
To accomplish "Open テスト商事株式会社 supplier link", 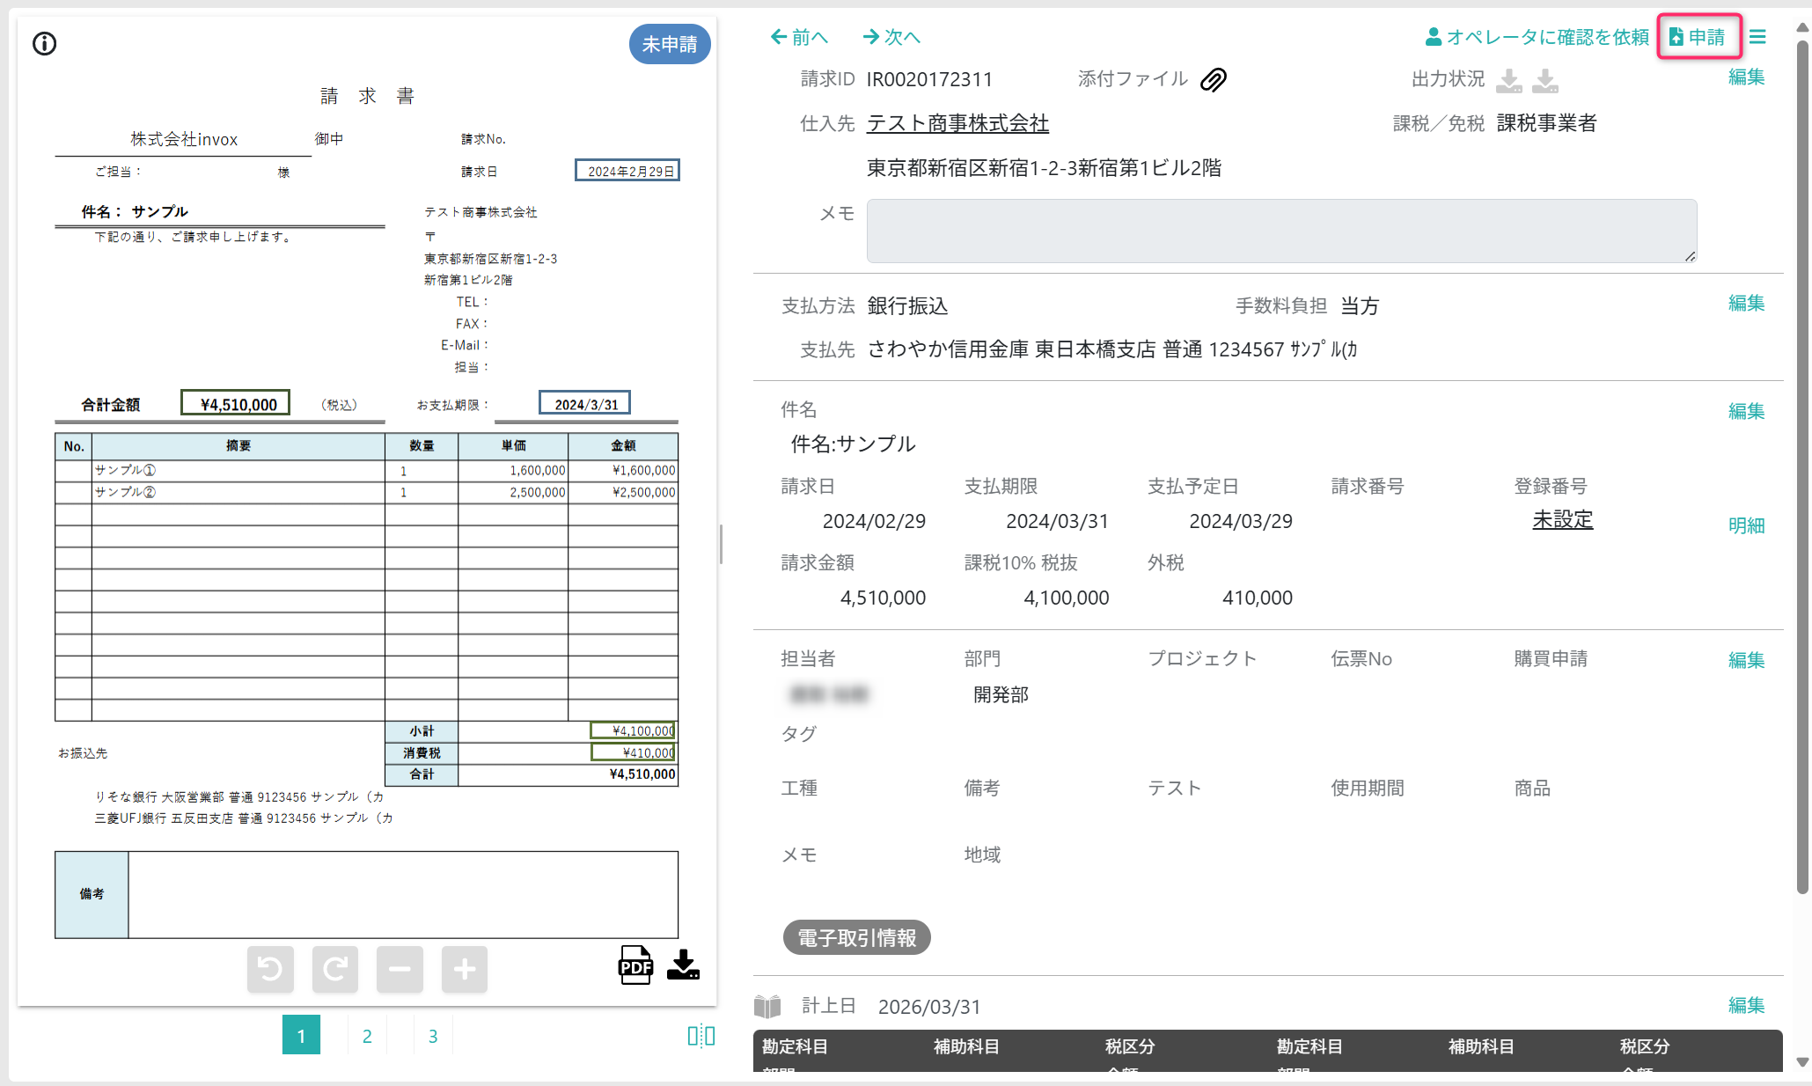I will click(x=957, y=123).
